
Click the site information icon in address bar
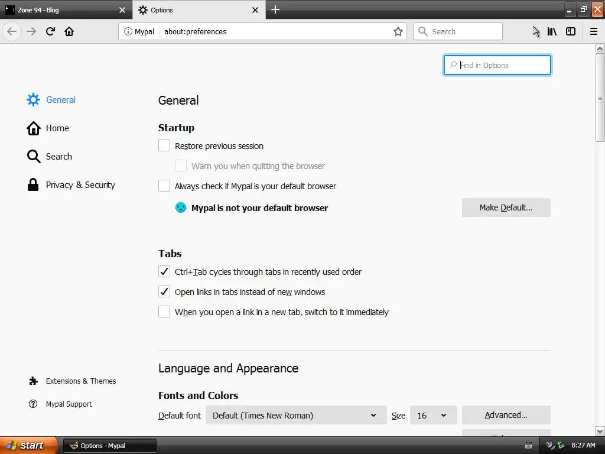[128, 31]
